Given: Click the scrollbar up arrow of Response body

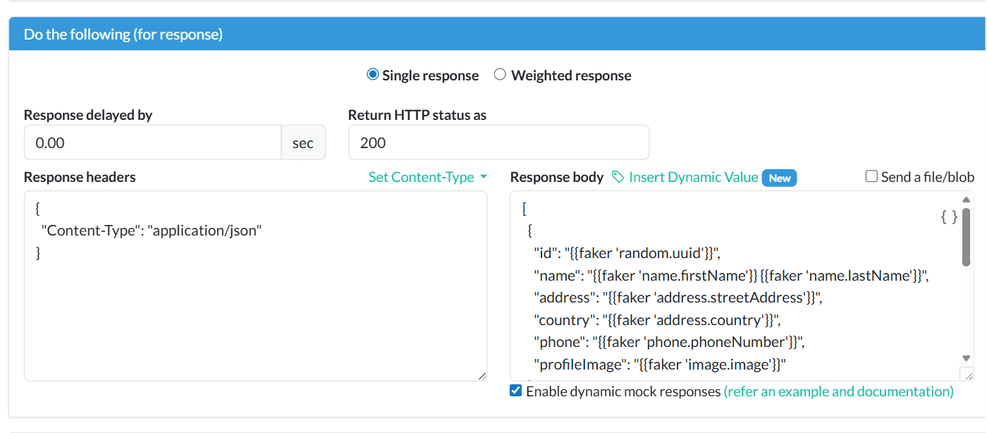Looking at the screenshot, I should click(x=967, y=199).
